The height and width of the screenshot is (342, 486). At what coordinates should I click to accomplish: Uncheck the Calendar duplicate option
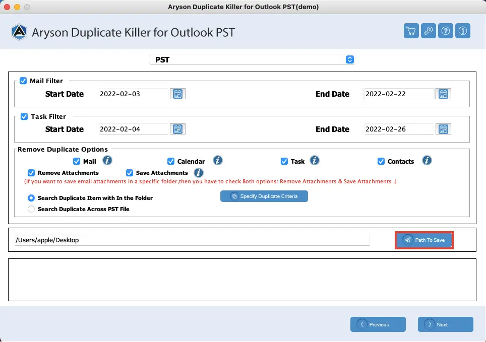point(171,161)
